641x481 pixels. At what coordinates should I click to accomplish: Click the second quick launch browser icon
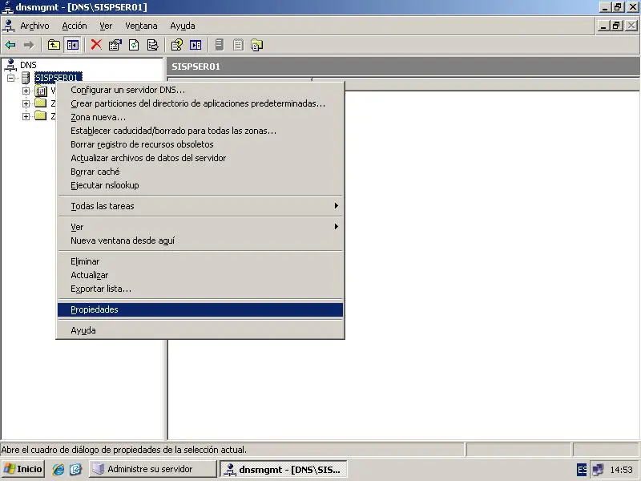pos(75,469)
